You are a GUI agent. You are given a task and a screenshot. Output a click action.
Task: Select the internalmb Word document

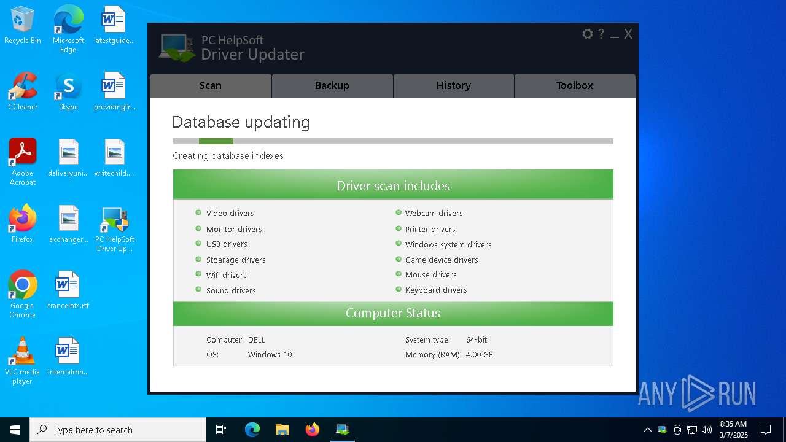(x=68, y=357)
